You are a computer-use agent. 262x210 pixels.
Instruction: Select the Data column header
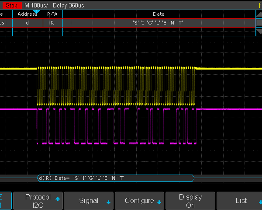coord(159,14)
